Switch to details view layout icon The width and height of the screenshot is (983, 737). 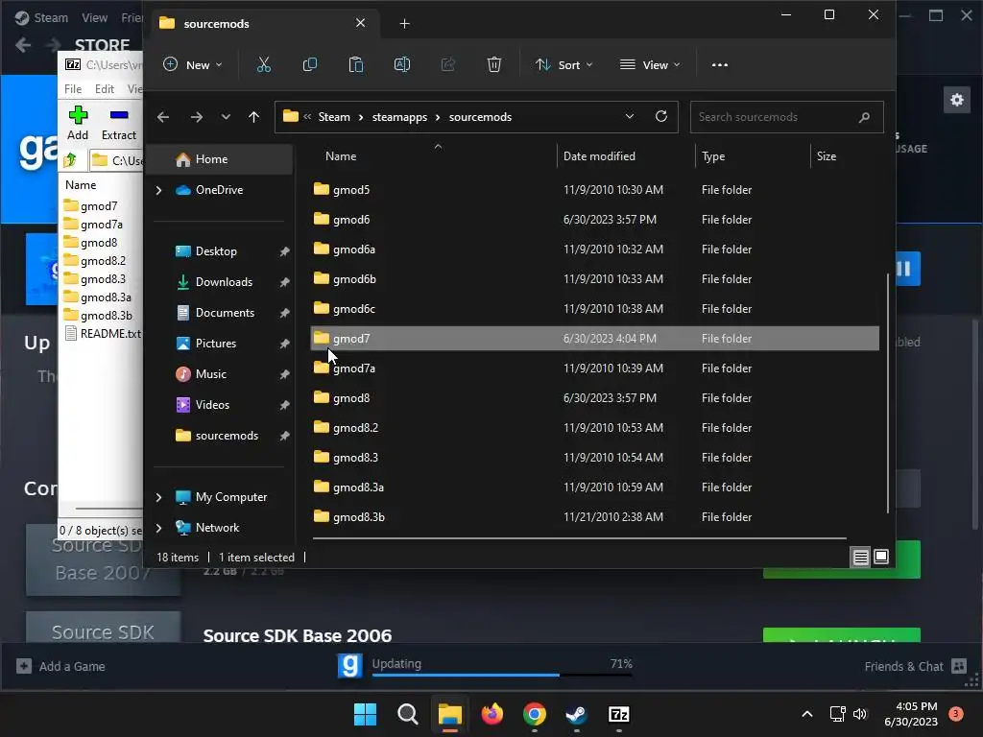point(861,557)
